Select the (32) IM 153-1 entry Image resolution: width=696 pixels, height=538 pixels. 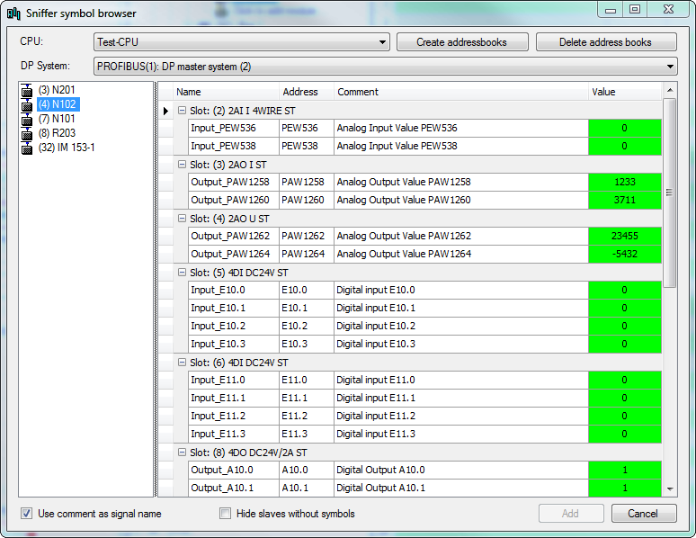67,147
